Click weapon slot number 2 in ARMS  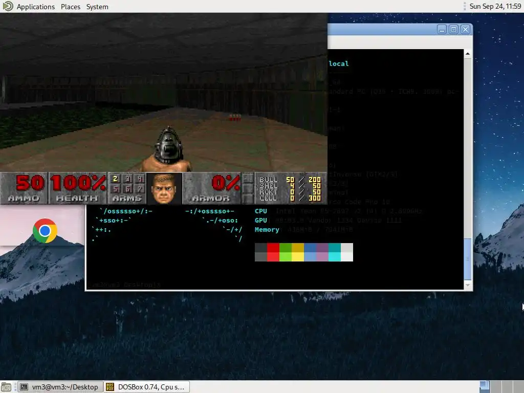[115, 179]
